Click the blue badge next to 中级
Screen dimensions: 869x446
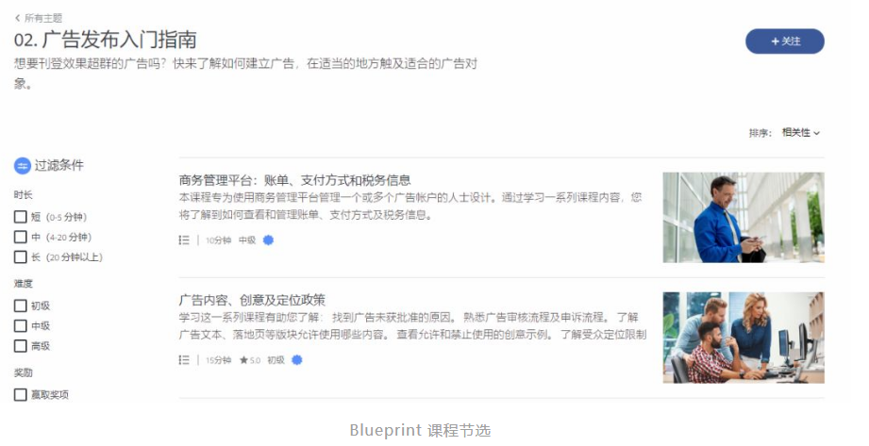(x=268, y=240)
